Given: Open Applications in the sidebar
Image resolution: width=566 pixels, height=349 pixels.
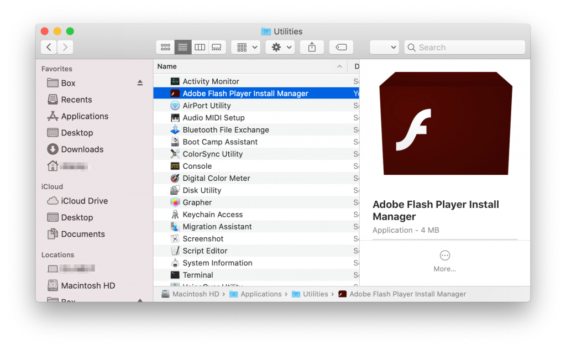Looking at the screenshot, I should pos(78,116).
